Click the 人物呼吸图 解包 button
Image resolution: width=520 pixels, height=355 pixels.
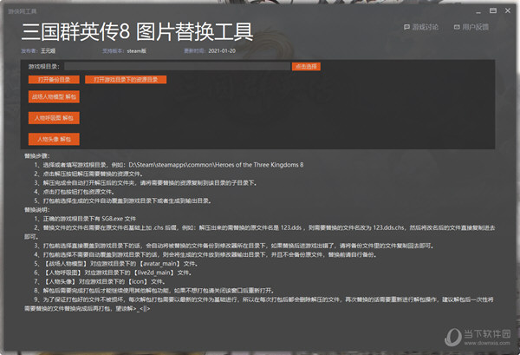point(54,118)
